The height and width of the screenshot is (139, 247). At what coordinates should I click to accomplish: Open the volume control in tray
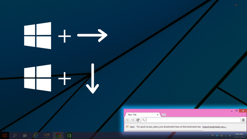click(230, 136)
